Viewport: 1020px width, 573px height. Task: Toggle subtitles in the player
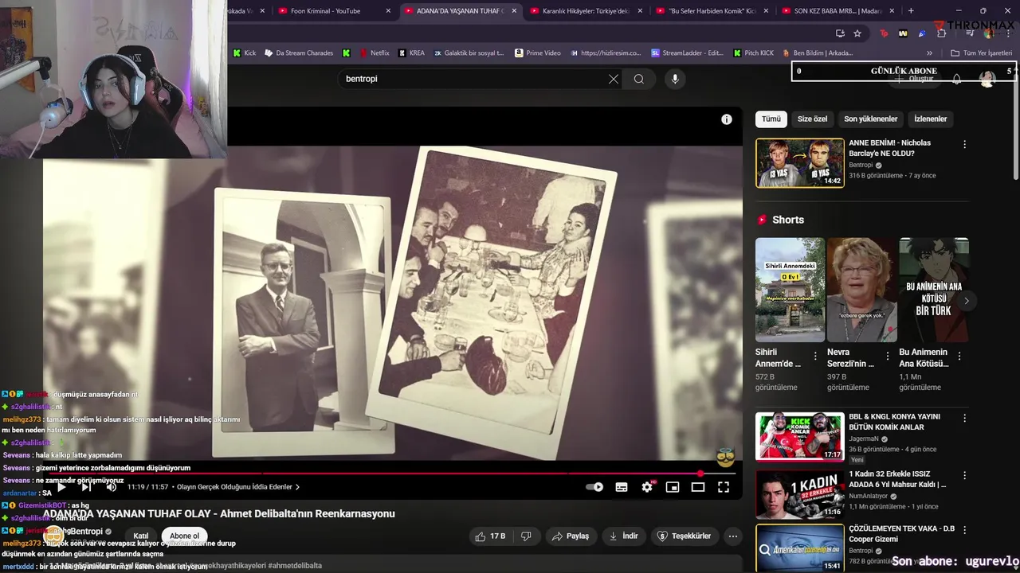622,487
